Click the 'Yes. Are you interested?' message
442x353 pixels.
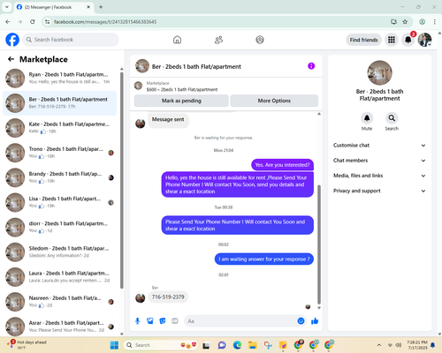click(x=282, y=165)
